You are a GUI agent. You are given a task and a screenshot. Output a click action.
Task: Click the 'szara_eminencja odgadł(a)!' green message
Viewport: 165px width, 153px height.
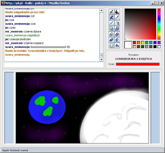[x=22, y=35]
